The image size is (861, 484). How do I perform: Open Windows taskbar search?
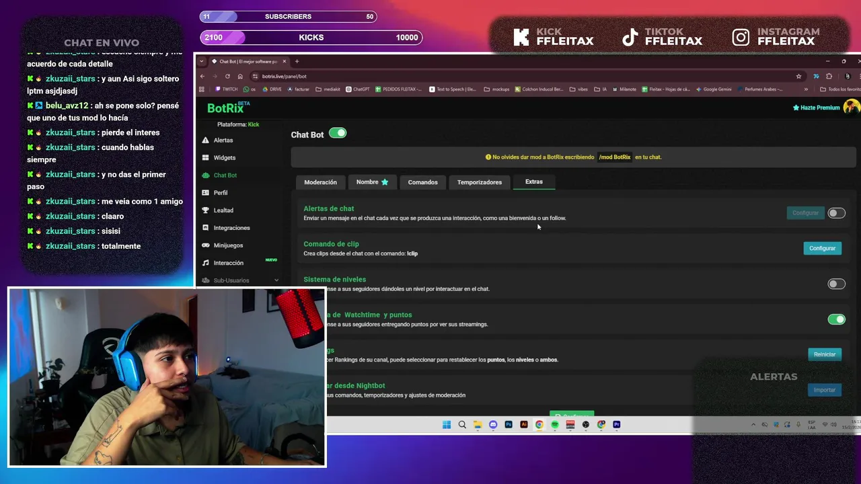tap(462, 424)
